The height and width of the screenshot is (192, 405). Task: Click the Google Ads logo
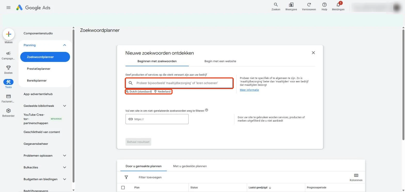33,8
